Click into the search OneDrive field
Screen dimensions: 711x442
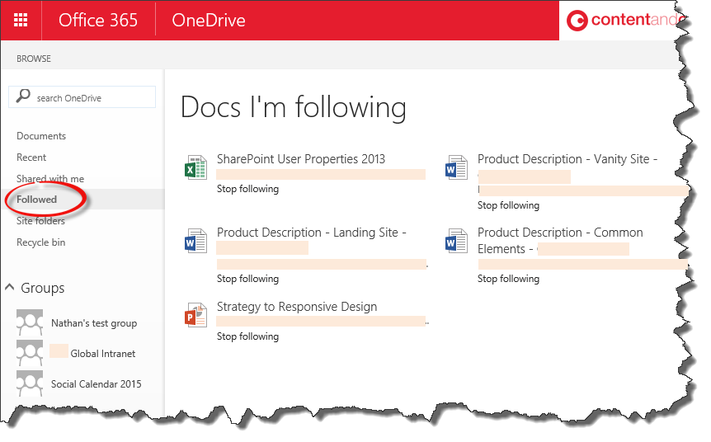[x=91, y=98]
